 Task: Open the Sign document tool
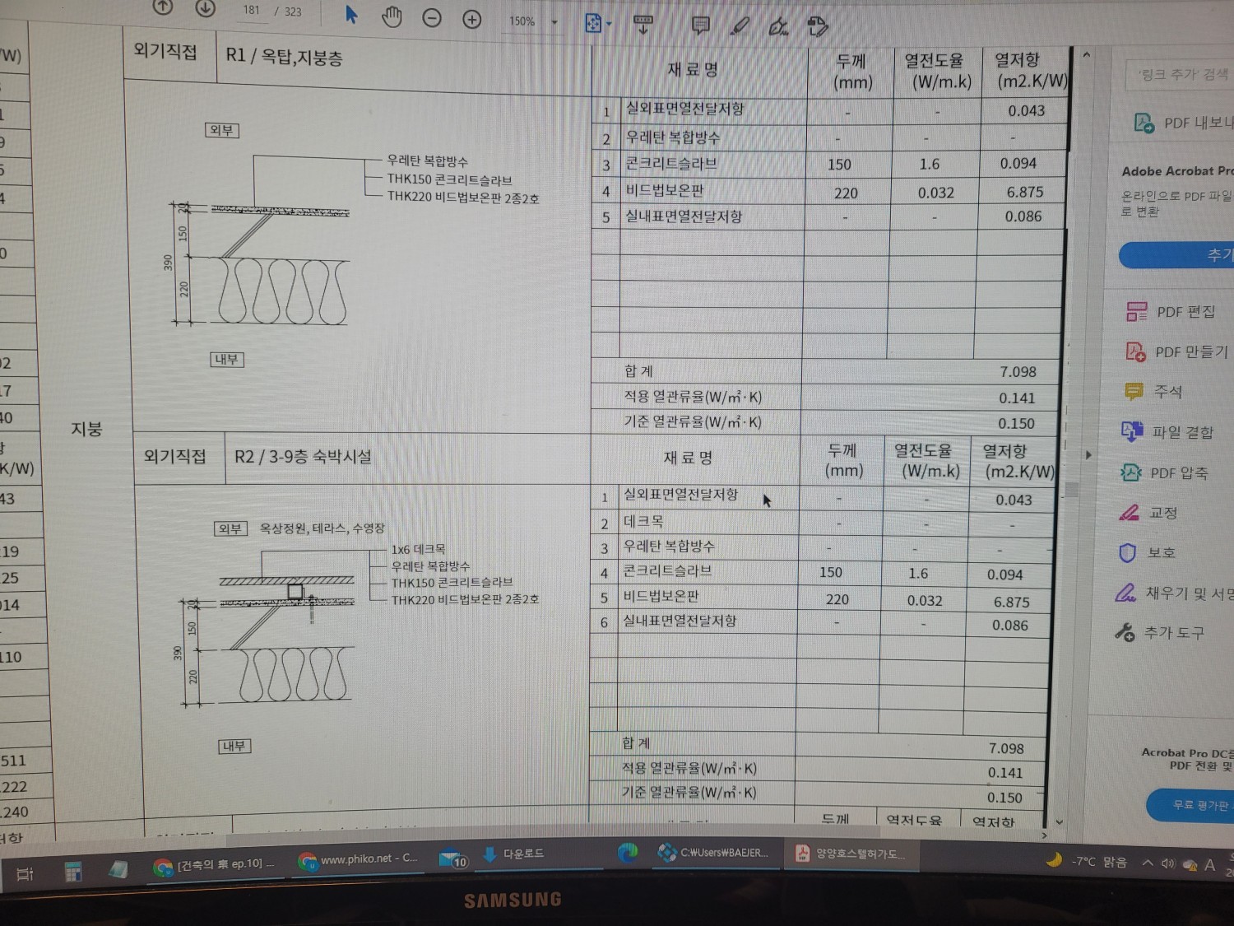(x=778, y=28)
